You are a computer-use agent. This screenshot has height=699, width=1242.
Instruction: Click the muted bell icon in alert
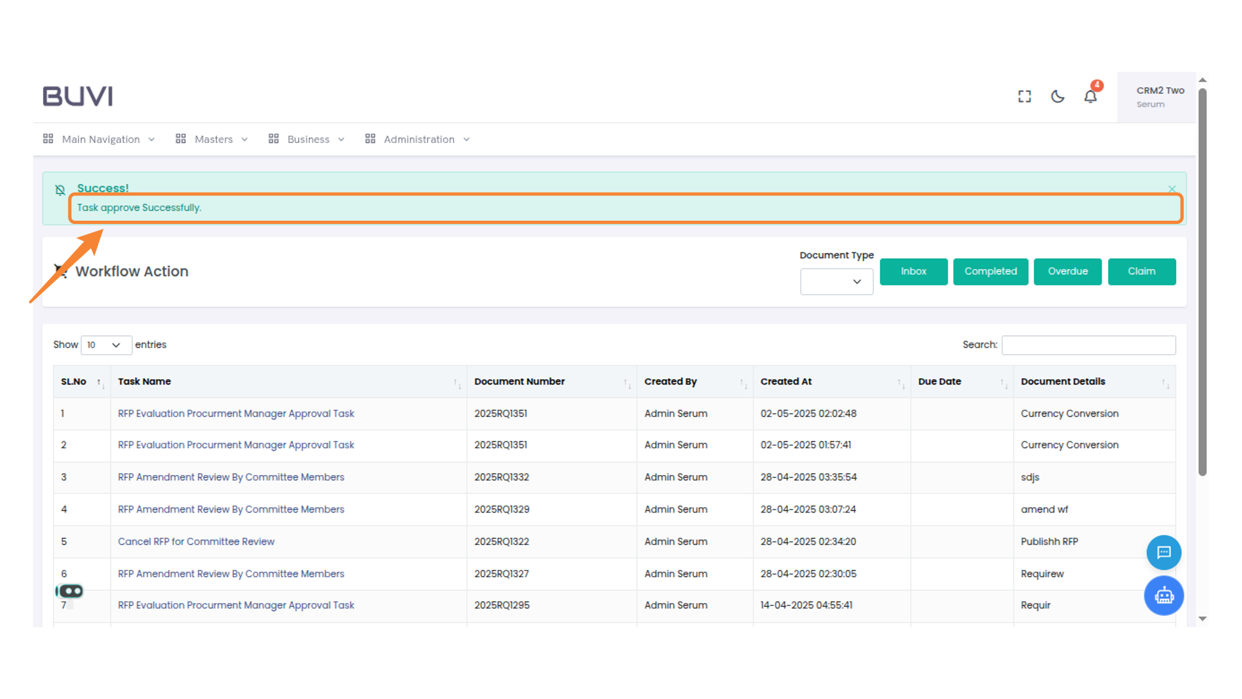[x=60, y=190]
